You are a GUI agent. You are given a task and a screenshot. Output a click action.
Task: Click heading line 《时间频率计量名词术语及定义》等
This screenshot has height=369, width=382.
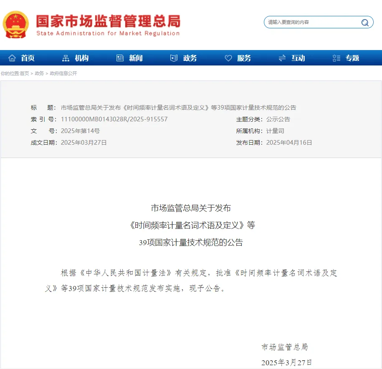click(192, 225)
